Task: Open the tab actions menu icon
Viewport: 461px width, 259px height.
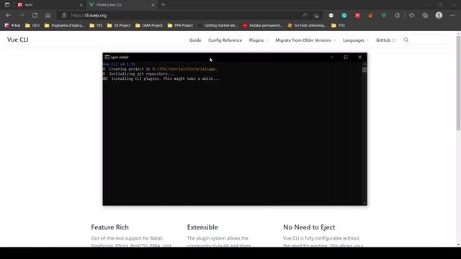Action: point(7,5)
